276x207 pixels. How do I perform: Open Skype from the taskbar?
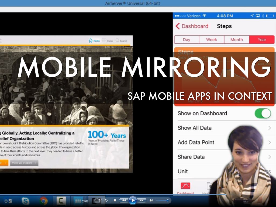(x=26, y=201)
